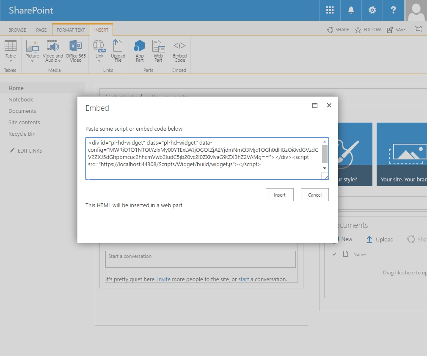This screenshot has width=427, height=356.
Task: Open notifications bell icon
Action: tap(351, 10)
